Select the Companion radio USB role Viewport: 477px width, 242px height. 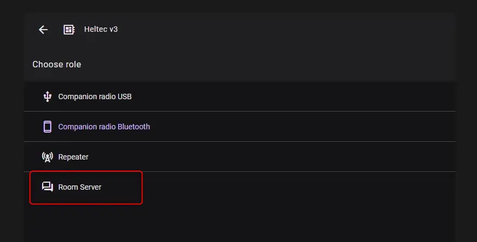coord(240,96)
